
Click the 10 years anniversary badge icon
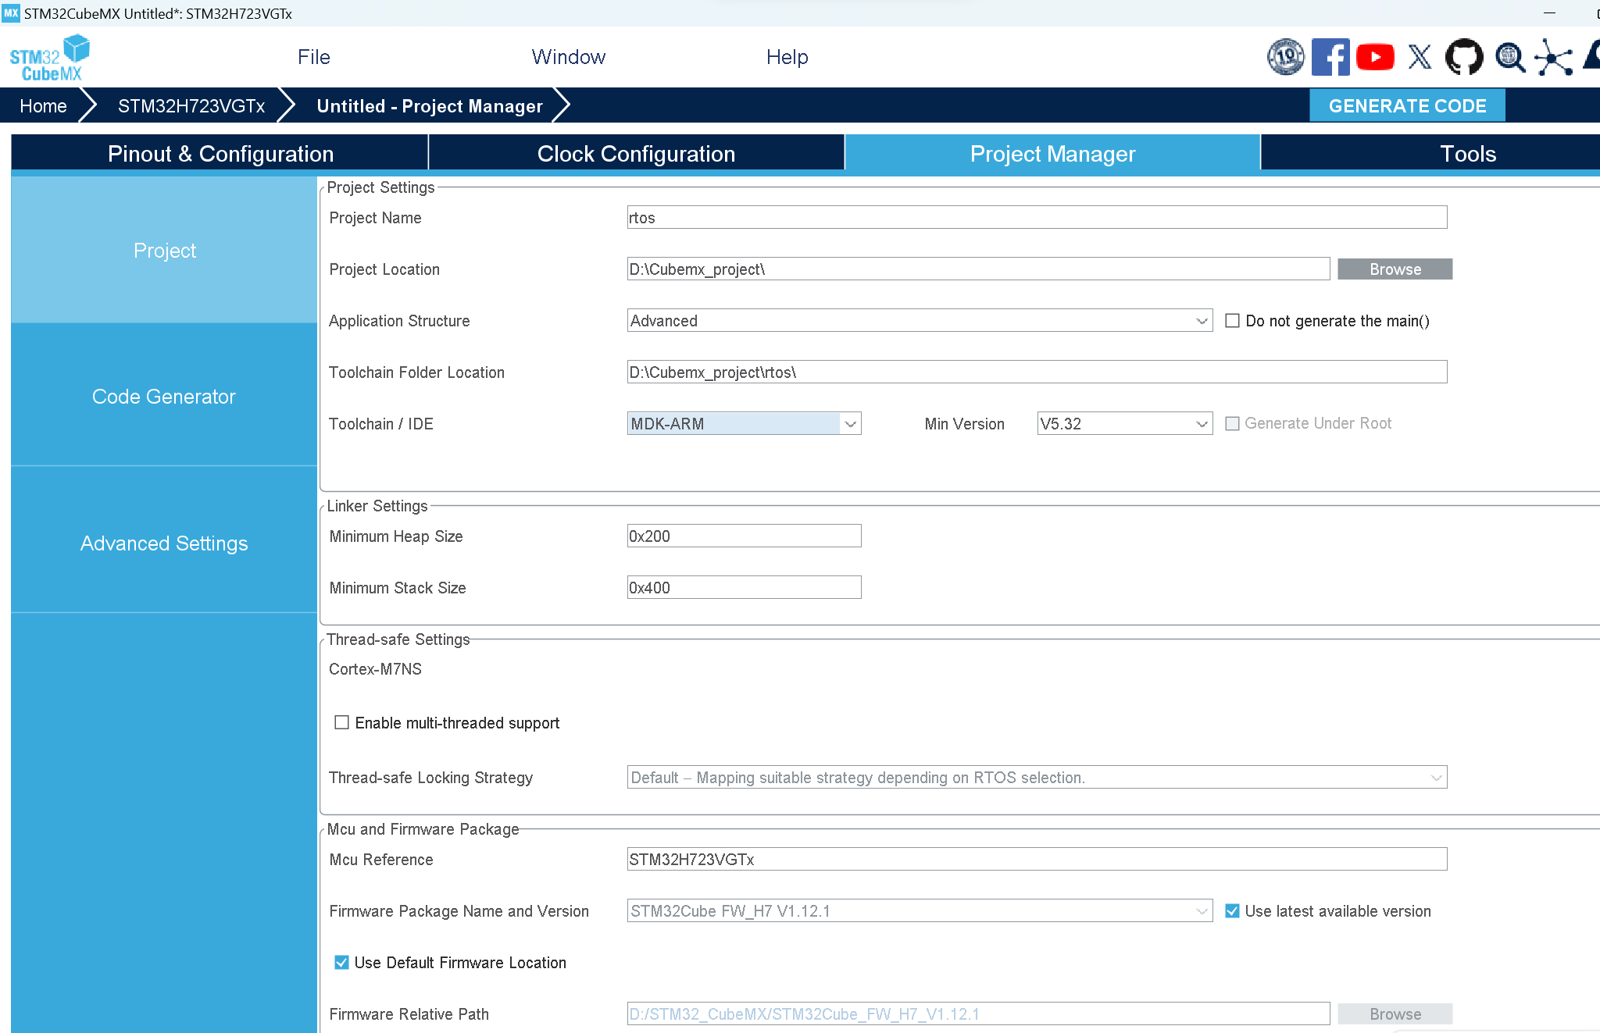click(1285, 57)
